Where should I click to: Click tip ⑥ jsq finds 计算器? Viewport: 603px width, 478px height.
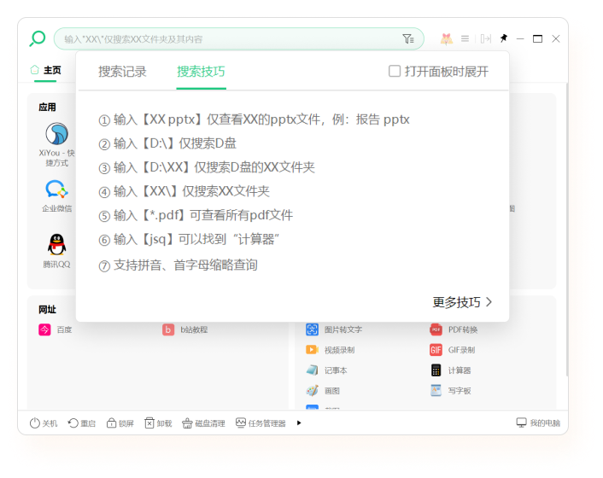189,239
